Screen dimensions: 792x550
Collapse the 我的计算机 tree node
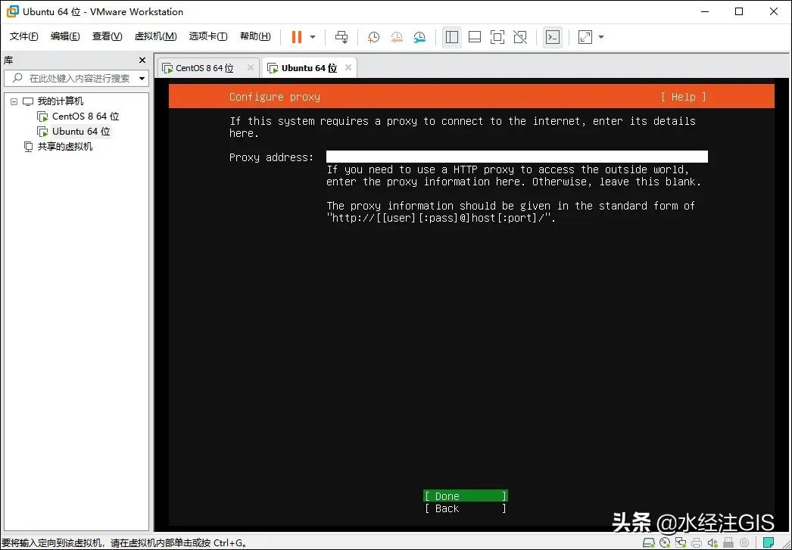pyautogui.click(x=14, y=101)
